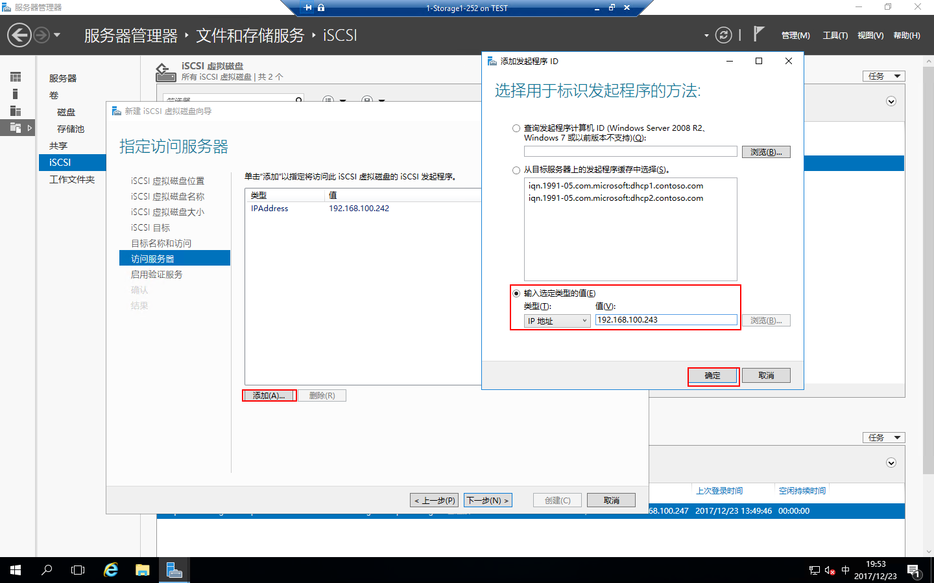Click the Server Manager taskbar icon
The width and height of the screenshot is (934, 583).
click(174, 570)
